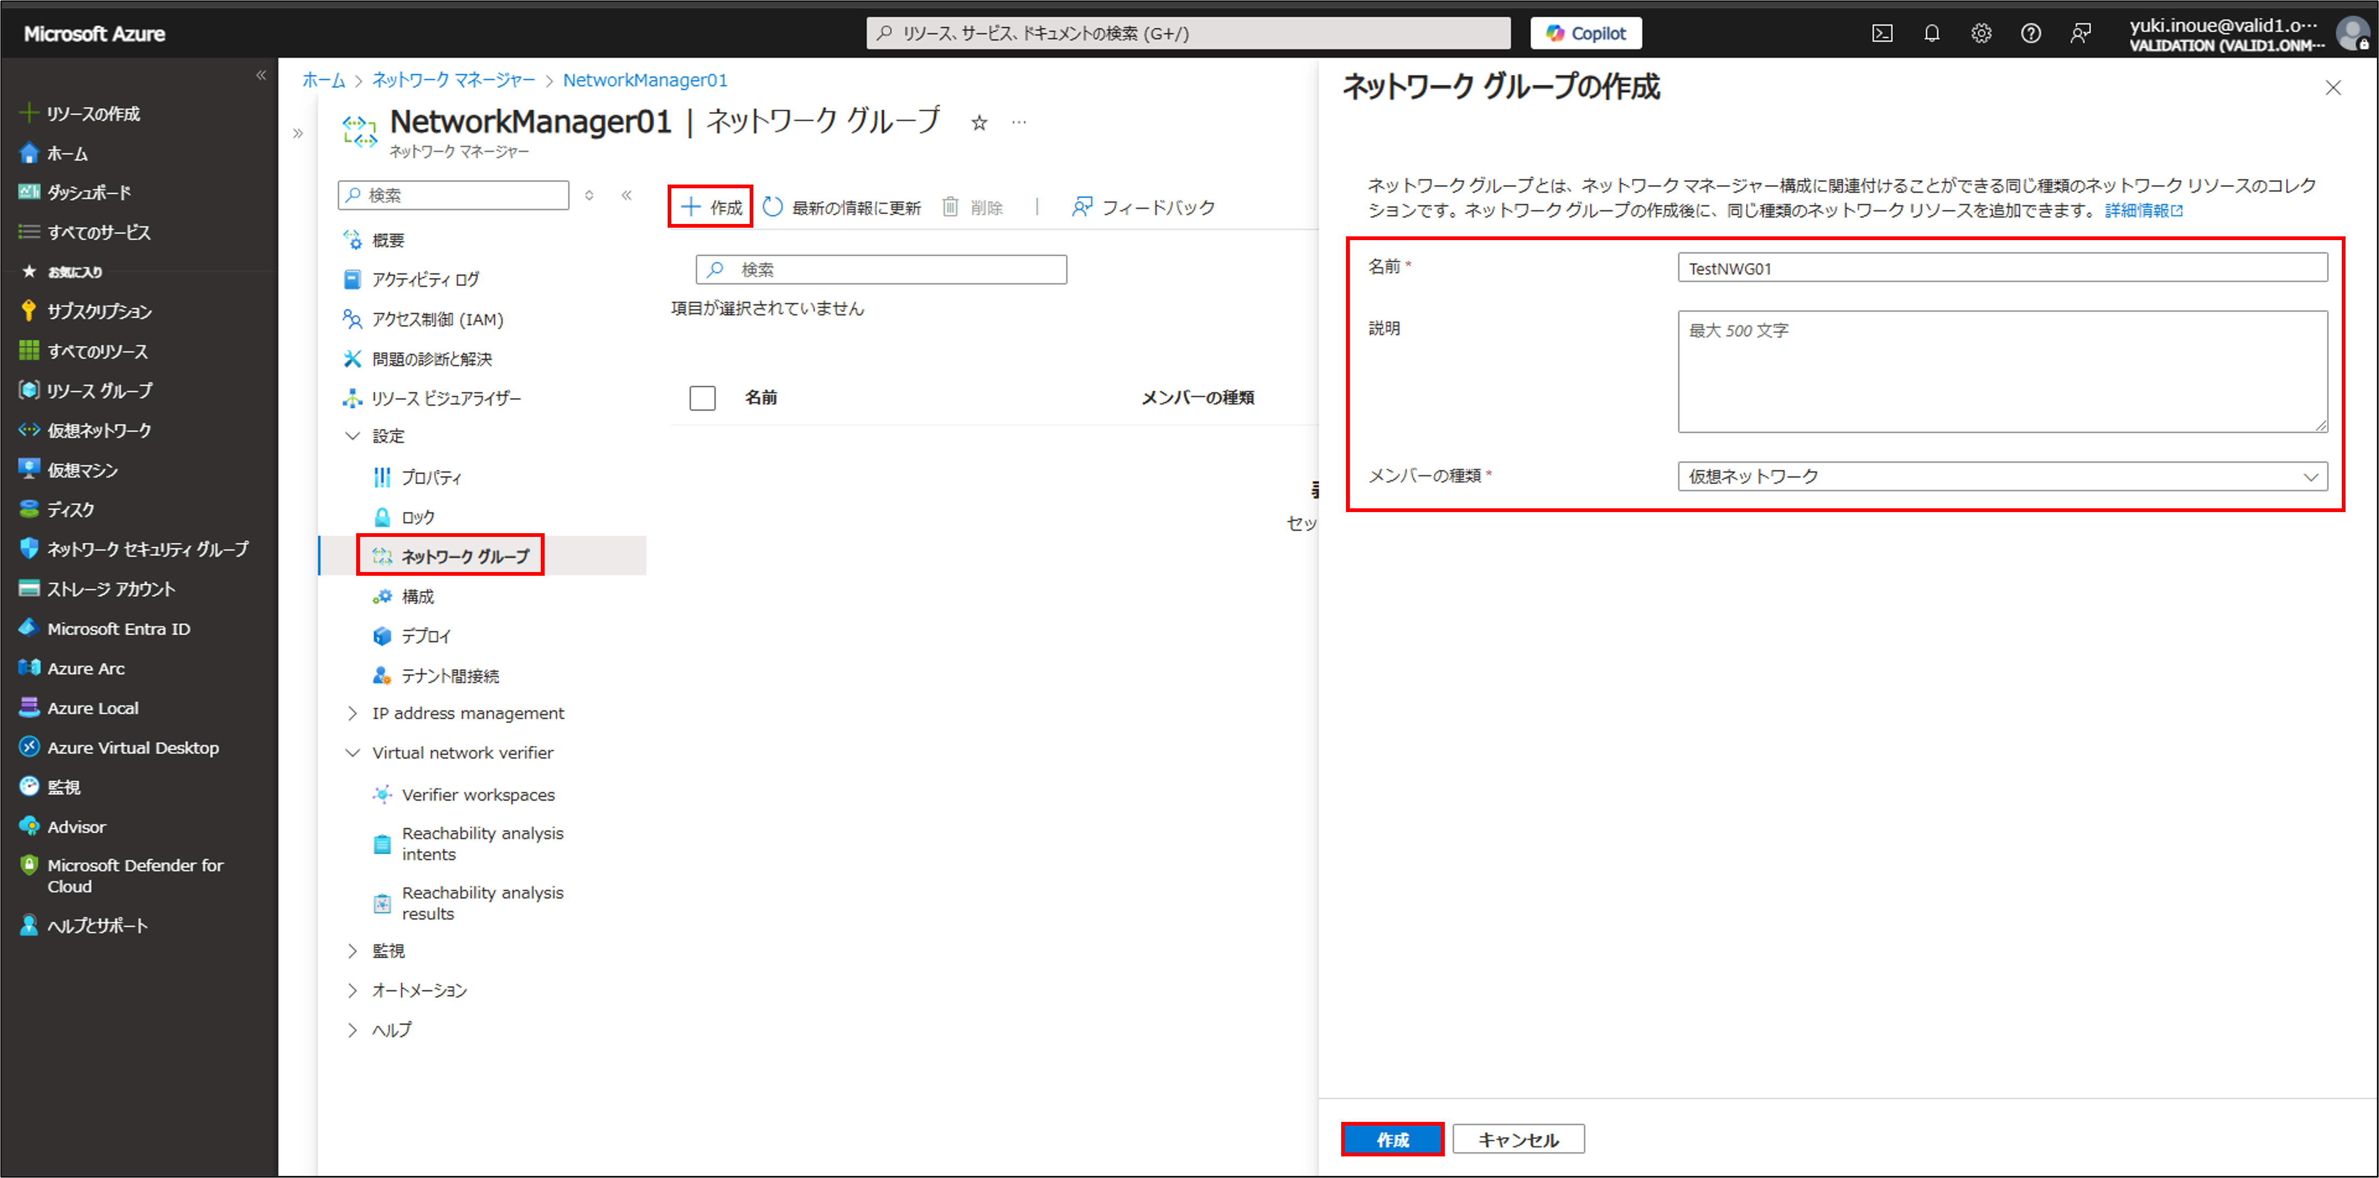
Task: Open notifications bell icon
Action: pos(1931,33)
